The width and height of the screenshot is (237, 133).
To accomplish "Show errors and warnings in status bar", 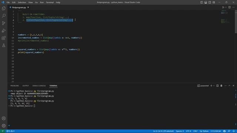I will (x=10, y=131).
